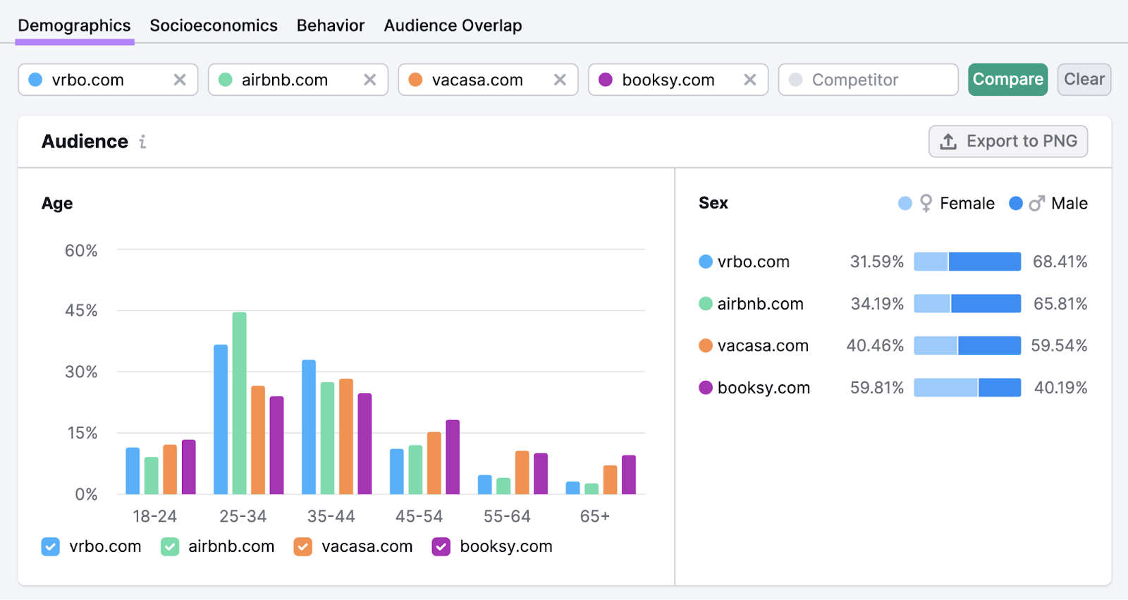Click the booksy.com bar for ages 45-54
1128x600 pixels.
(453, 457)
